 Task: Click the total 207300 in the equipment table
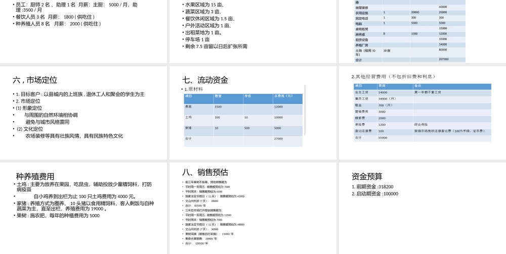[x=444, y=60]
